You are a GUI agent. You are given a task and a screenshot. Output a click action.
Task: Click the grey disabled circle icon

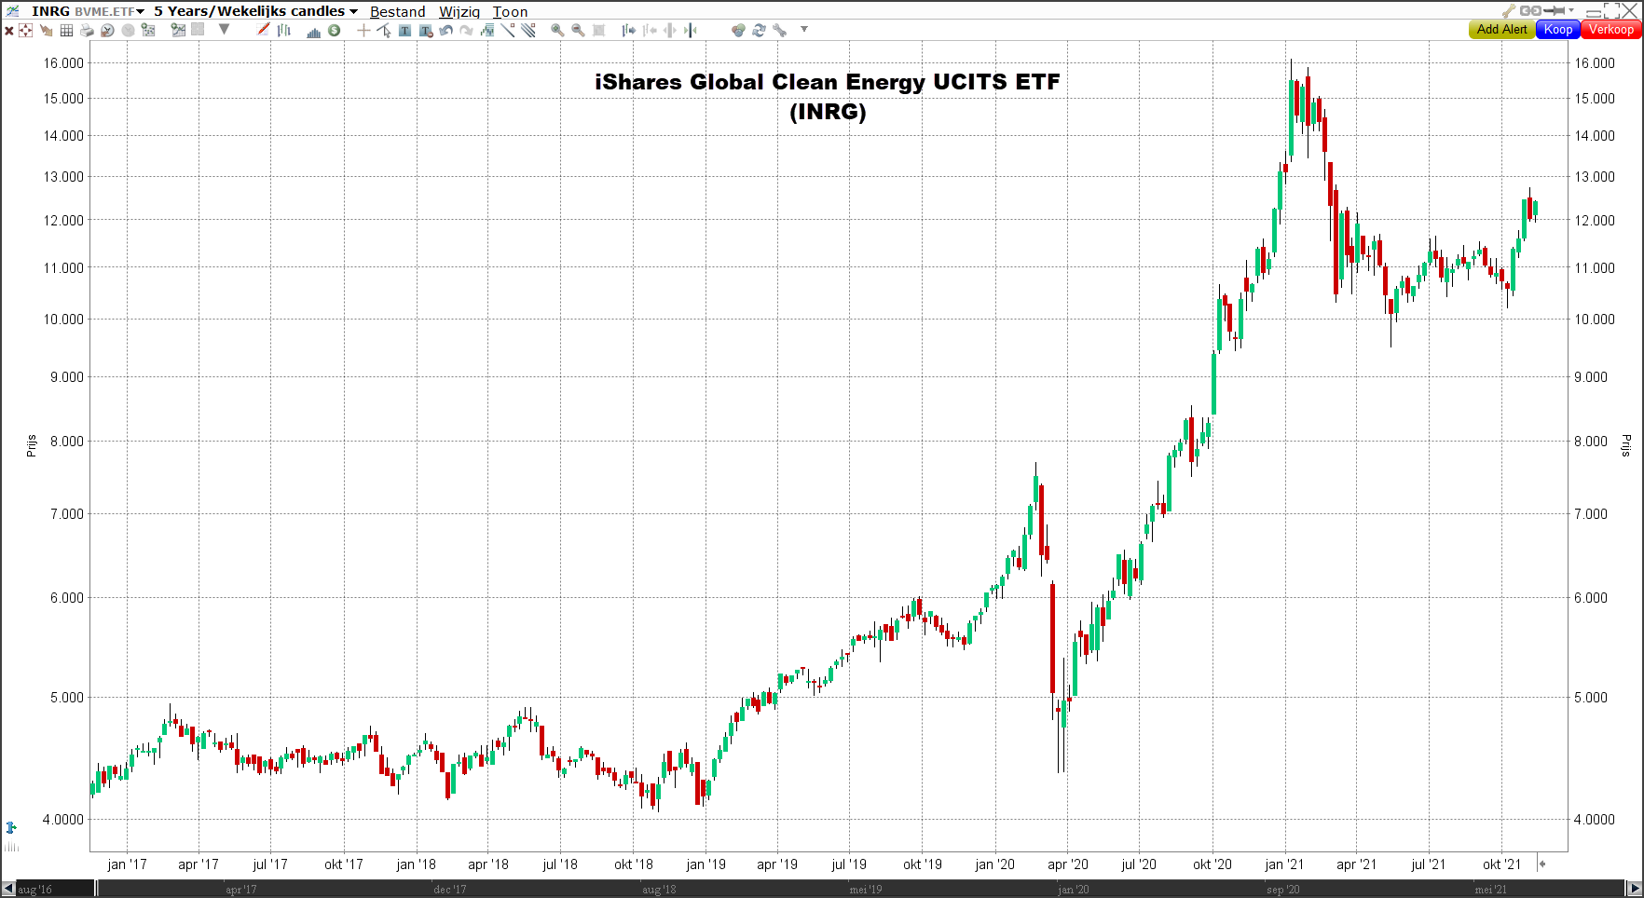click(128, 31)
